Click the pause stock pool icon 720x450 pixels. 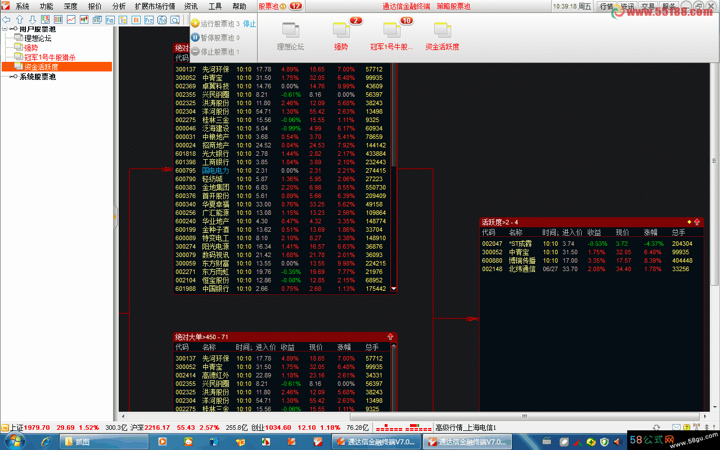coord(195,38)
